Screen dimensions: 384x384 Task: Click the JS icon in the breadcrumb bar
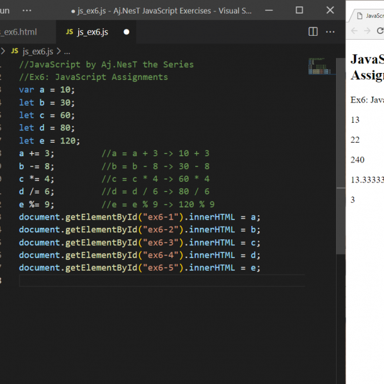click(14, 51)
